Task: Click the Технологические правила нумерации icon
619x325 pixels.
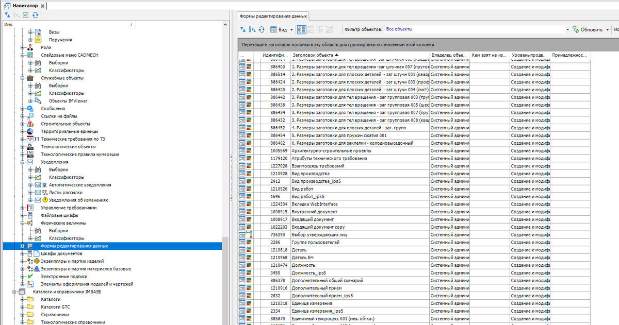Action: pos(30,155)
